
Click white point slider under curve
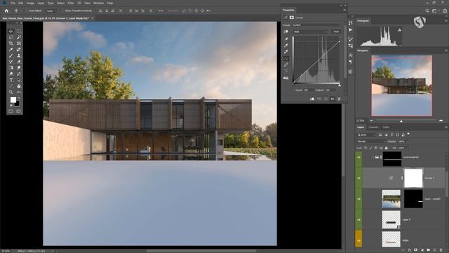[340, 85]
